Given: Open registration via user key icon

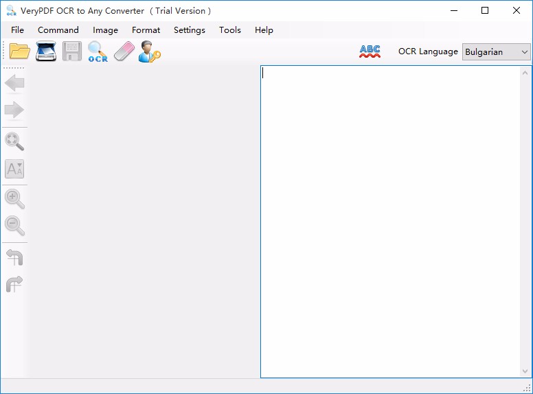Looking at the screenshot, I should [x=150, y=51].
